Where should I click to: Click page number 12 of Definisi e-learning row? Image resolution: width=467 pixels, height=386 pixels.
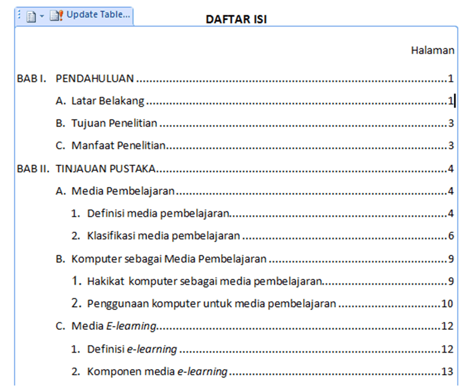click(x=447, y=349)
